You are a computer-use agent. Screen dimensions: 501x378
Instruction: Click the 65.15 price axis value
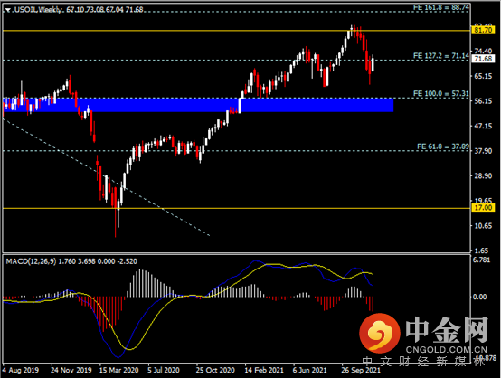(x=483, y=76)
